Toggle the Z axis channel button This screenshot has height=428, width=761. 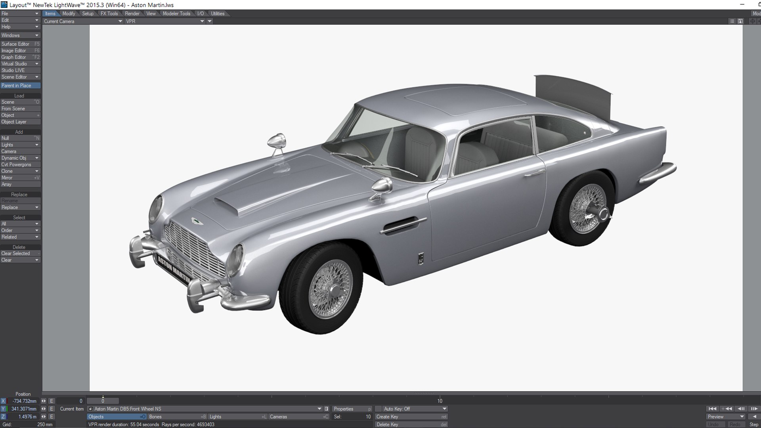(x=4, y=417)
